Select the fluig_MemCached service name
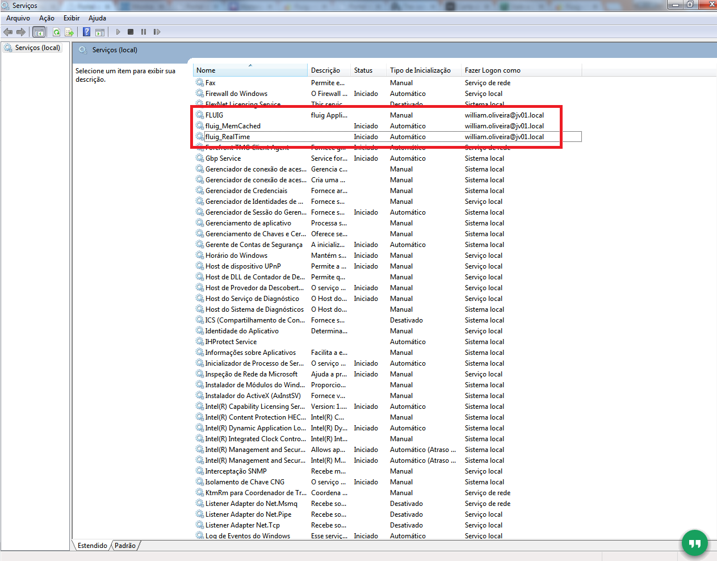This screenshot has width=717, height=561. pyautogui.click(x=233, y=125)
